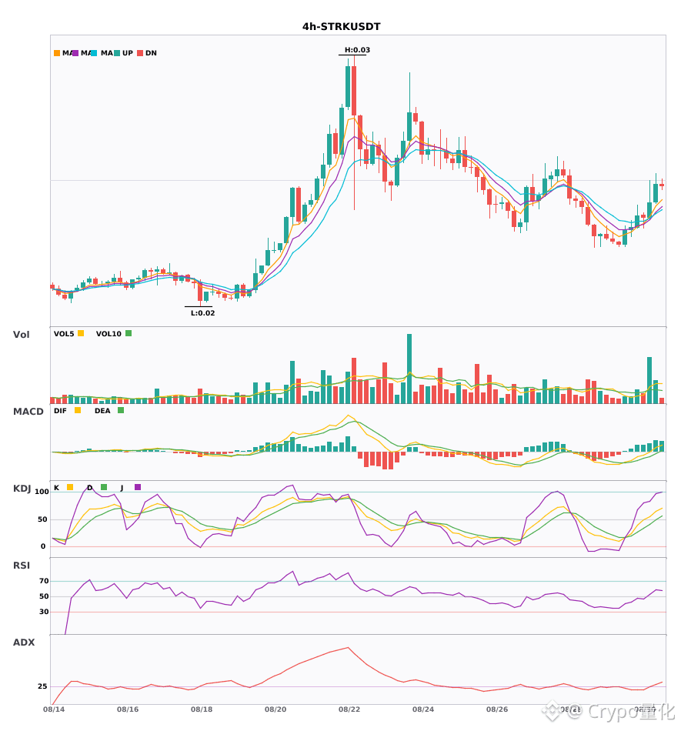
Task: Click the ADX panel label
Action: [x=24, y=643]
